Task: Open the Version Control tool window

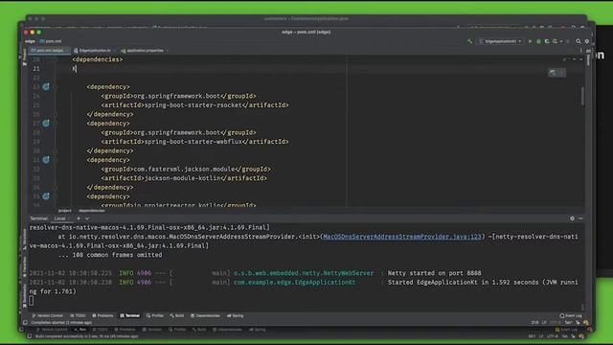Action: click(47, 315)
